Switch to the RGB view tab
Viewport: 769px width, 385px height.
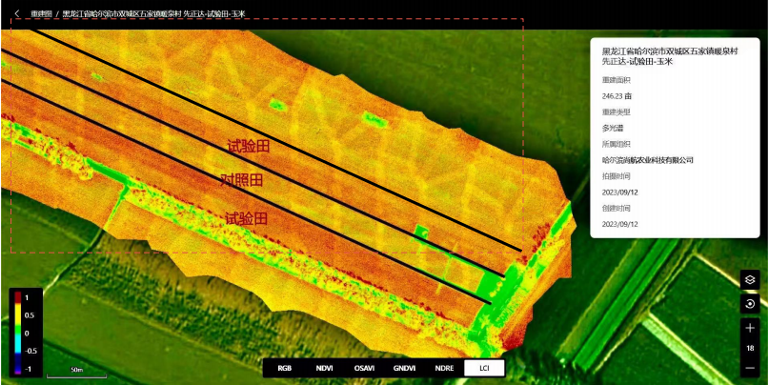point(285,368)
